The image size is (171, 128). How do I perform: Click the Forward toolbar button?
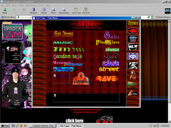click(14, 11)
